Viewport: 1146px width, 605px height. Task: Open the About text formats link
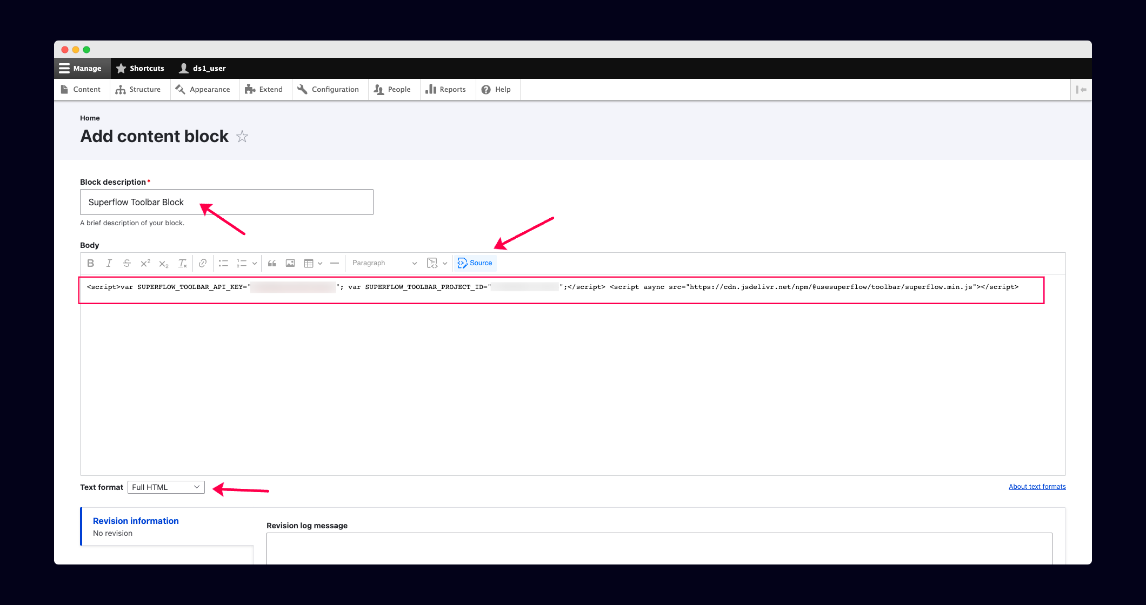(1037, 487)
